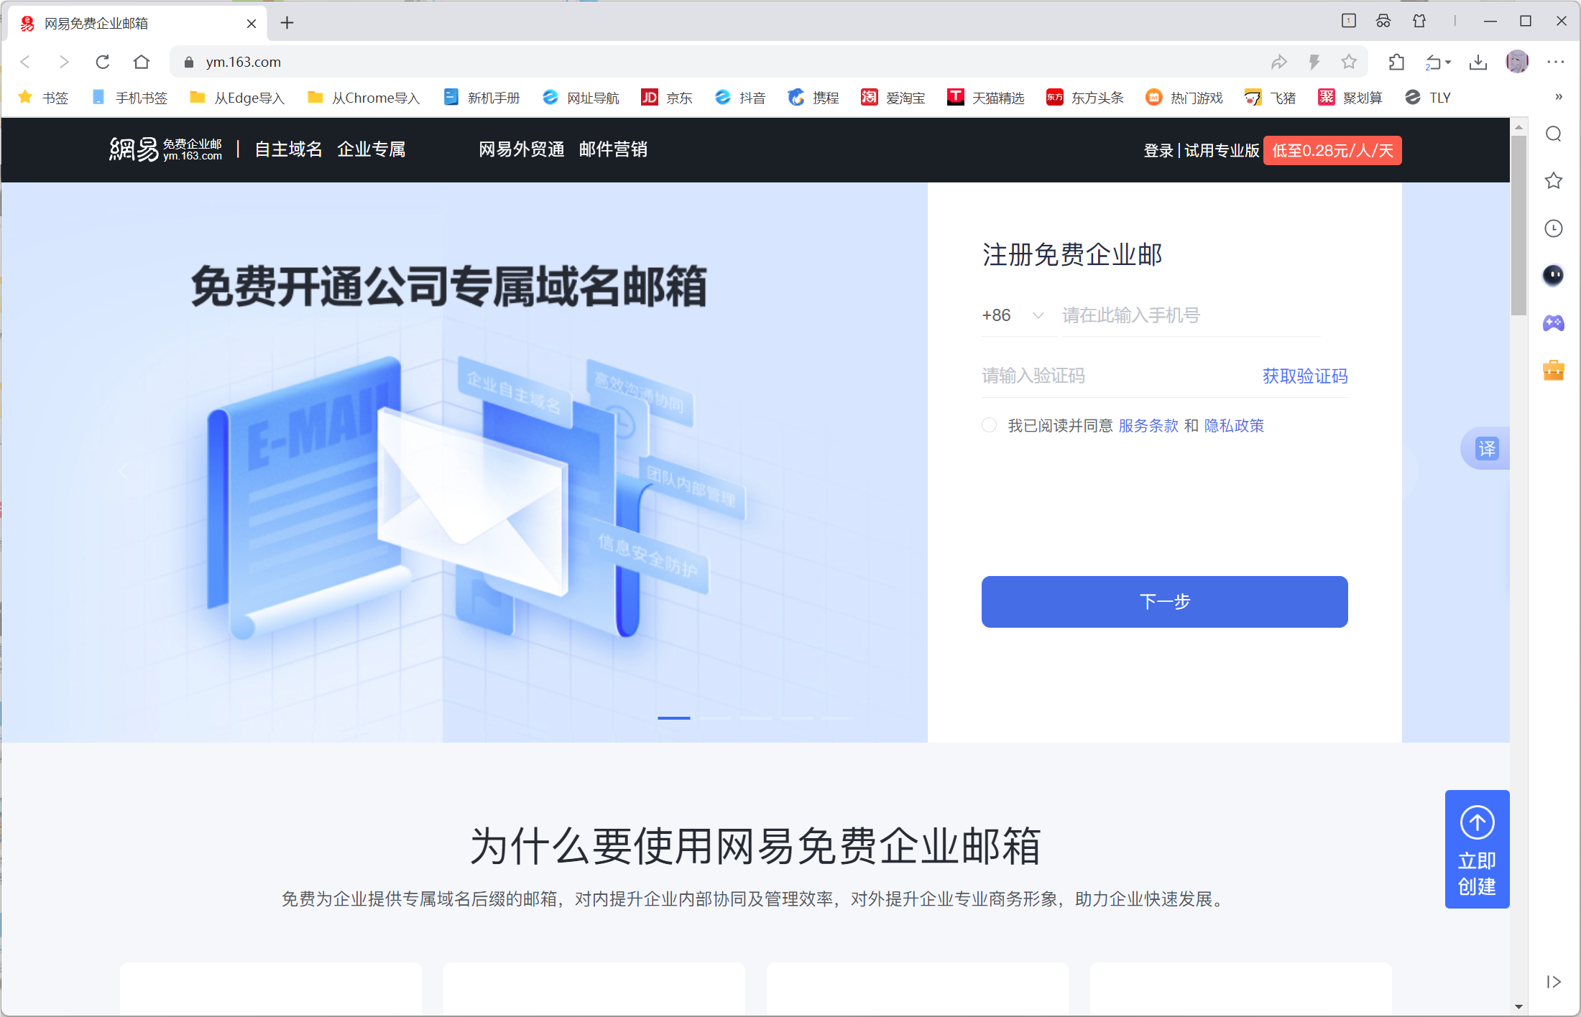Open the 京东 bookmark

pyautogui.click(x=667, y=98)
